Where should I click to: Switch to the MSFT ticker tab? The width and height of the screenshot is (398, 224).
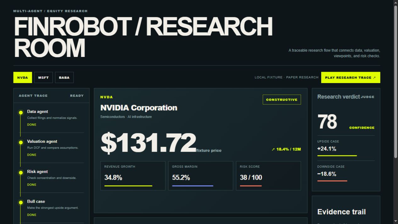(x=43, y=77)
